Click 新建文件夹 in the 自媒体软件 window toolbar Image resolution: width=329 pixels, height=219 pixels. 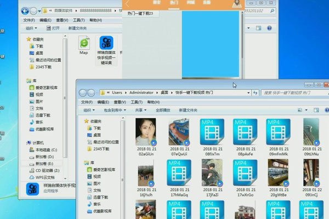tap(77, 28)
